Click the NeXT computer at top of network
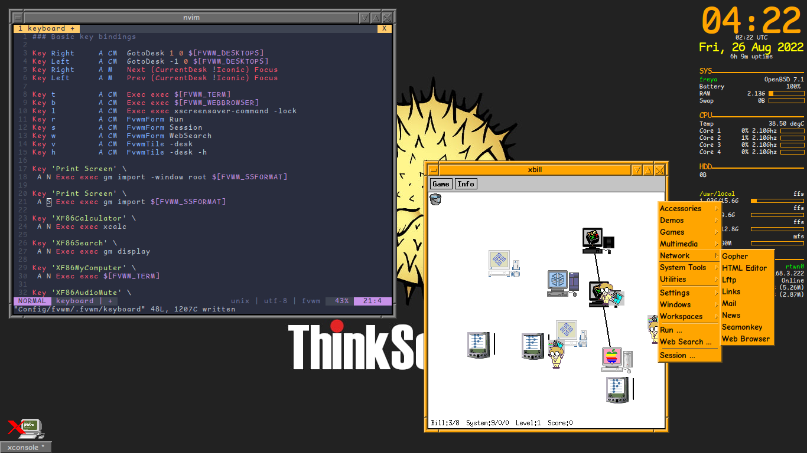This screenshot has width=807, height=453. [x=593, y=240]
